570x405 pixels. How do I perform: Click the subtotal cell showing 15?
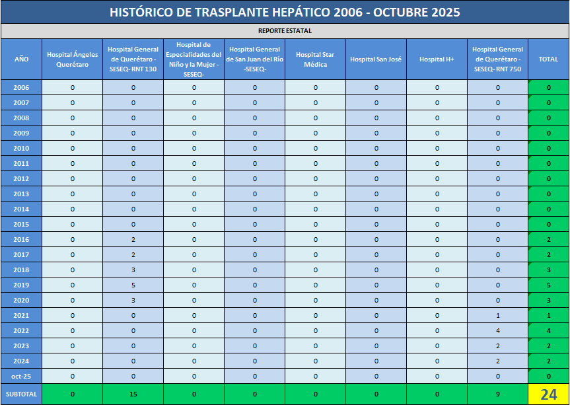tap(133, 394)
